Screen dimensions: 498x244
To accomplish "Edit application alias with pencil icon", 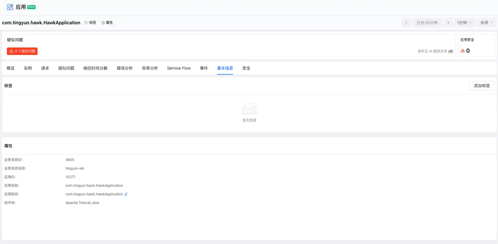I will (126, 194).
